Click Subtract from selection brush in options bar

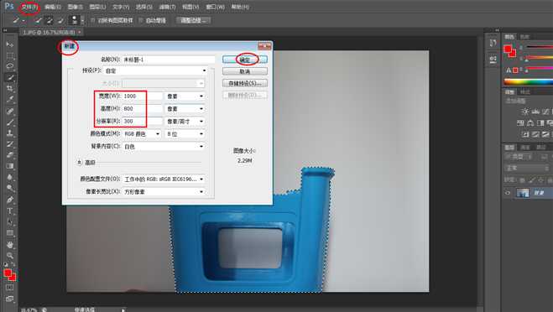point(60,20)
